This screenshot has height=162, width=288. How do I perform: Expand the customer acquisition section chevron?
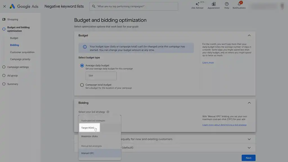pos(249,139)
